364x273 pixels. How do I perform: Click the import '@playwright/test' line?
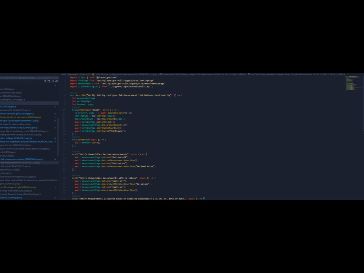(94, 78)
